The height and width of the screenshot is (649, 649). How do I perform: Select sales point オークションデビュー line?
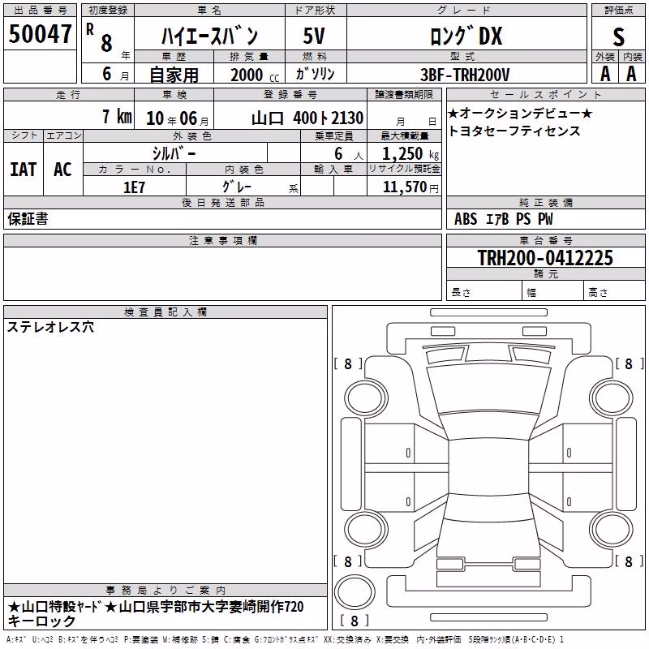pyautogui.click(x=520, y=113)
